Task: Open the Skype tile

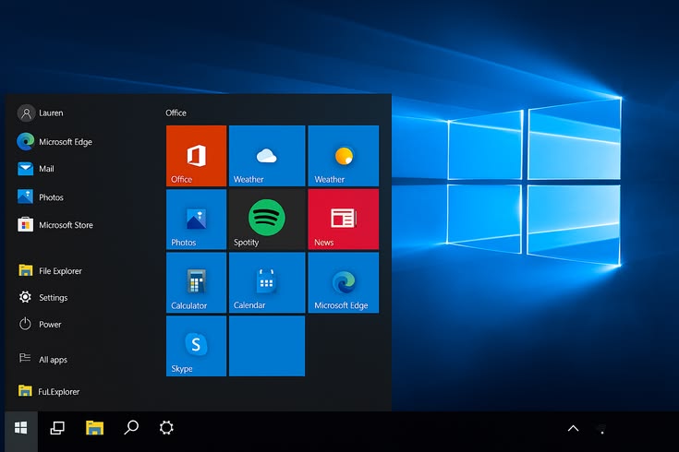Action: tap(196, 346)
